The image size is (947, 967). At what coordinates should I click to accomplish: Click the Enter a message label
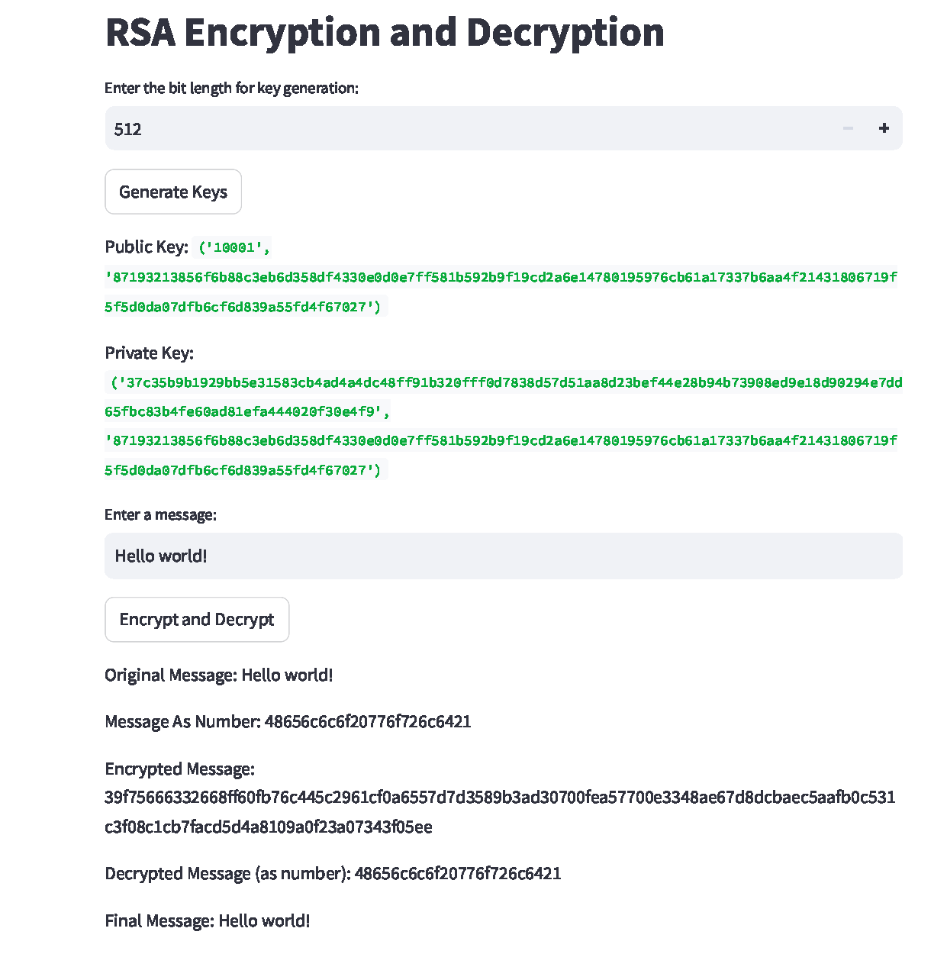pyautogui.click(x=160, y=514)
